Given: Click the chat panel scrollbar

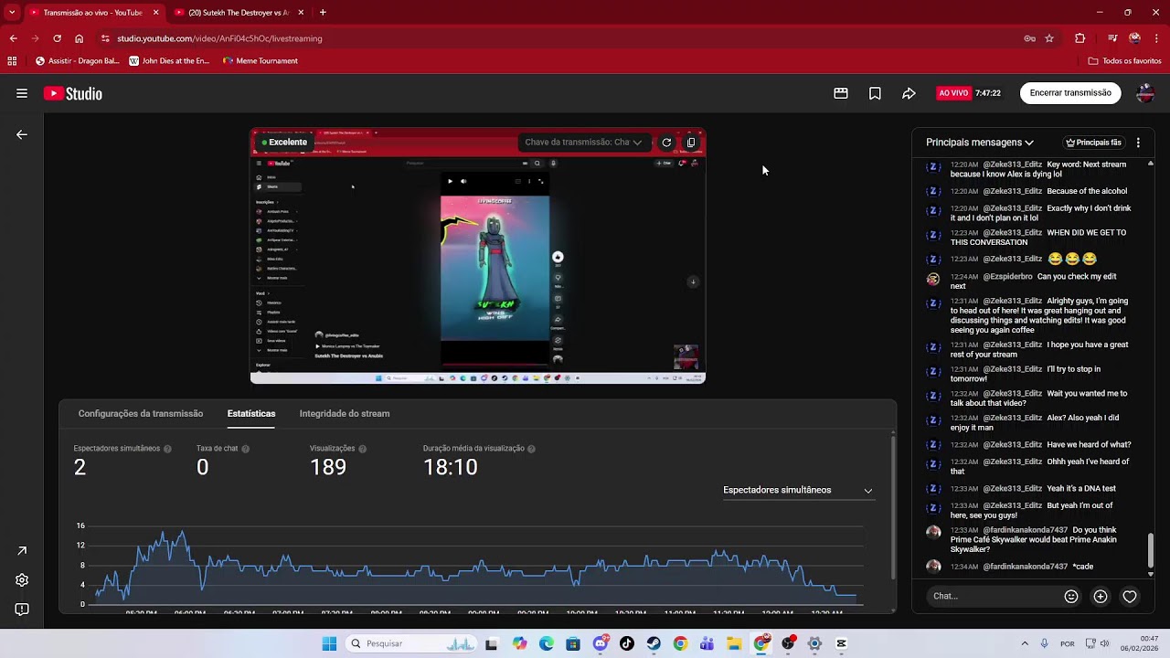Looking at the screenshot, I should pos(1151,550).
